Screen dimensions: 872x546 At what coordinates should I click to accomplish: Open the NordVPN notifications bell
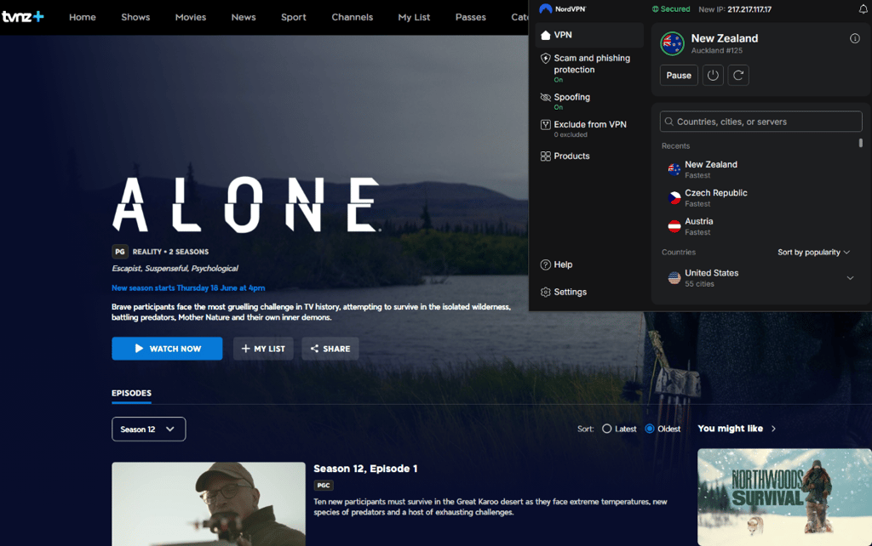pyautogui.click(x=863, y=9)
